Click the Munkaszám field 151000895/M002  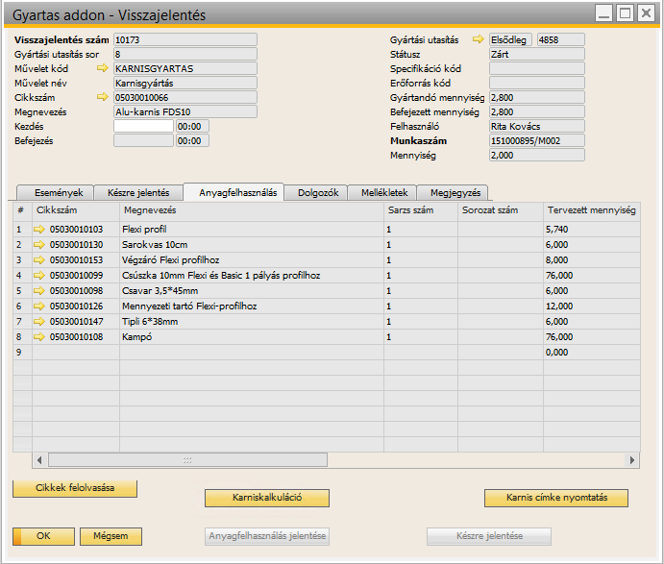(x=537, y=140)
